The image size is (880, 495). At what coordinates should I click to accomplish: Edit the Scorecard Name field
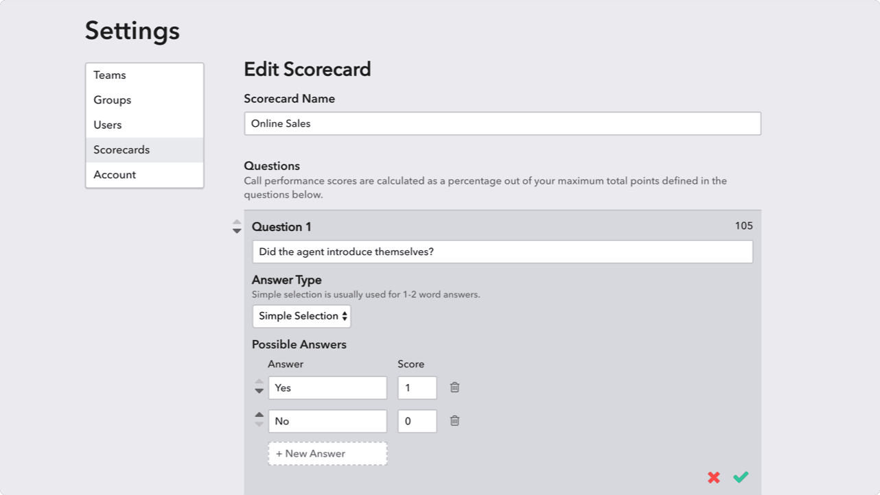[502, 123]
